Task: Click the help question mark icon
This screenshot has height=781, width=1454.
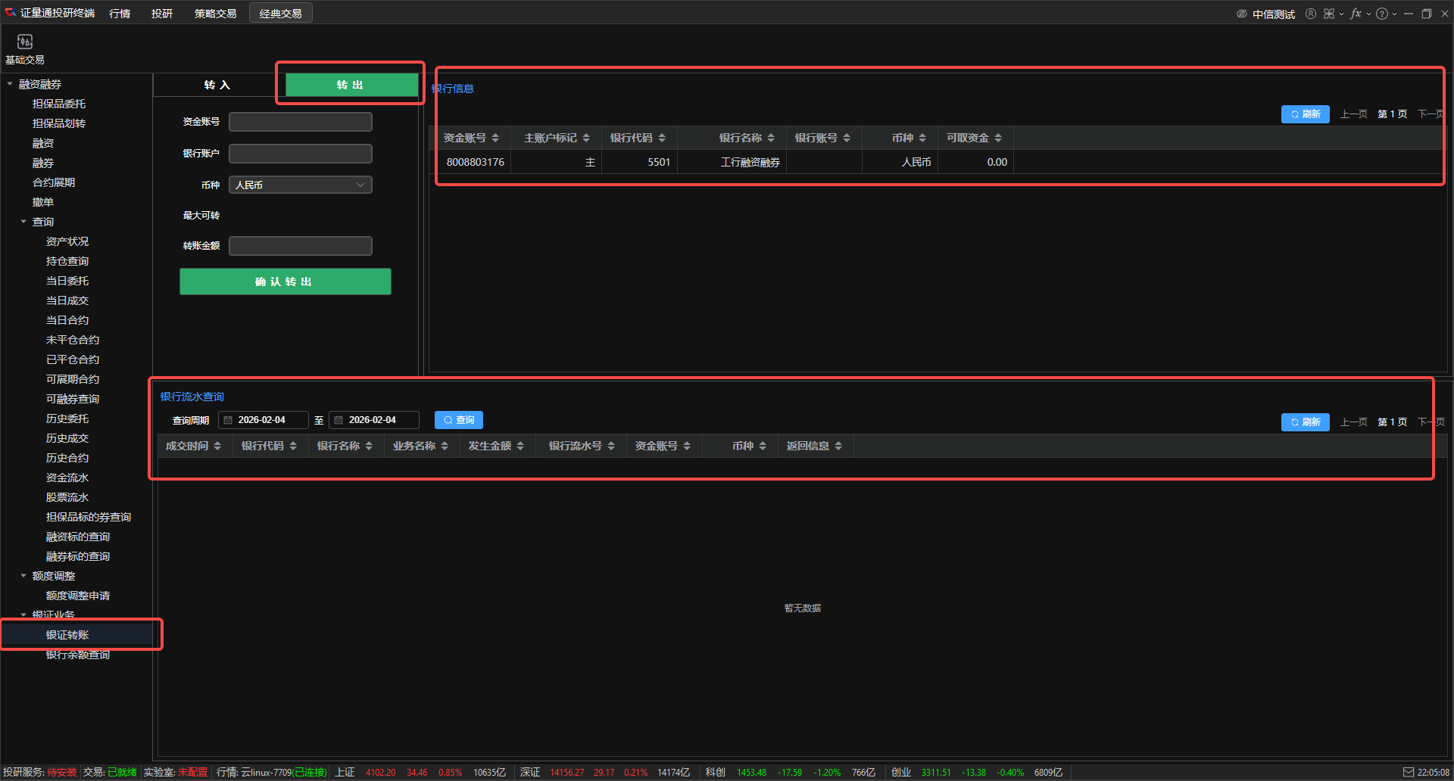Action: (1382, 14)
